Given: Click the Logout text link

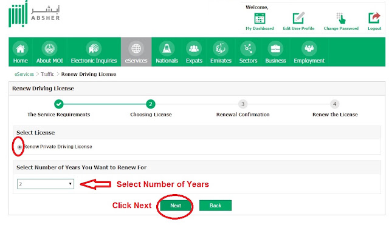Looking at the screenshot, I should tap(374, 29).
